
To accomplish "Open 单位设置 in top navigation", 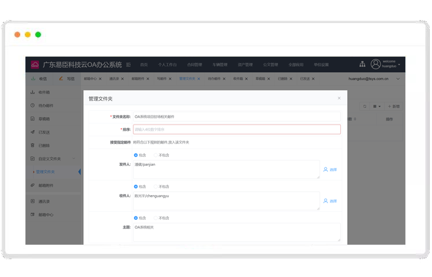I will pyautogui.click(x=321, y=65).
